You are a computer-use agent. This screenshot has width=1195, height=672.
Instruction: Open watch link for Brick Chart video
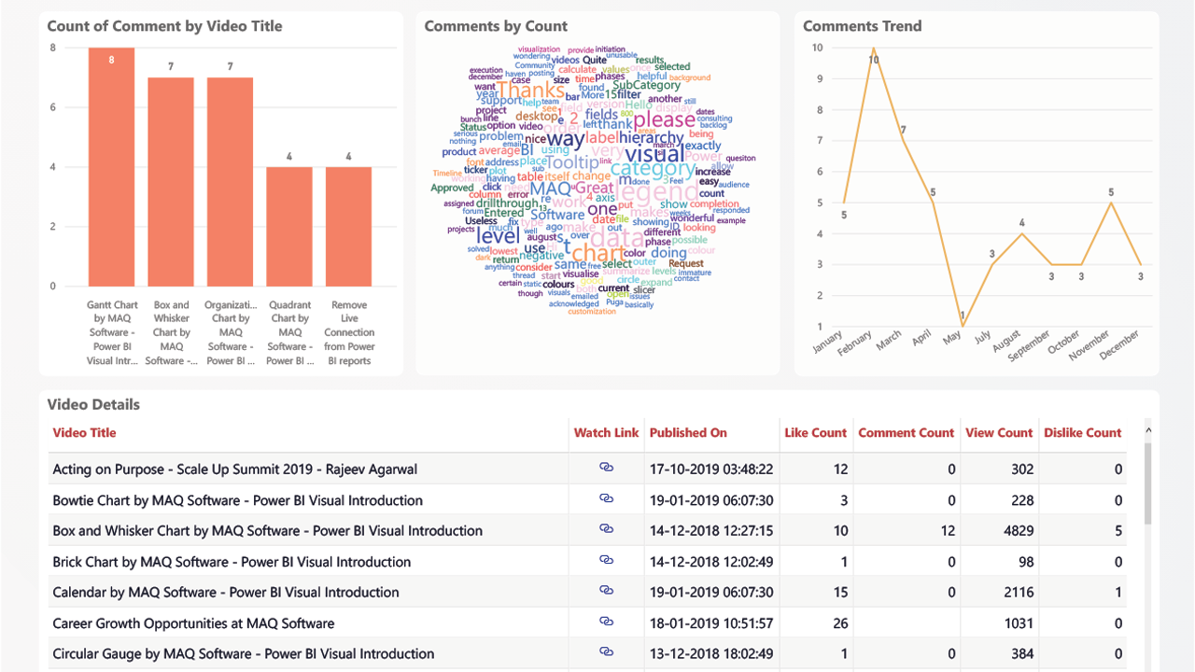(606, 560)
